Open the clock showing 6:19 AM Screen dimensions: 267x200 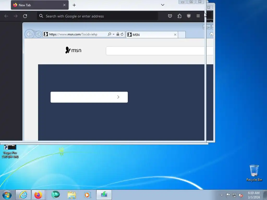point(254,195)
